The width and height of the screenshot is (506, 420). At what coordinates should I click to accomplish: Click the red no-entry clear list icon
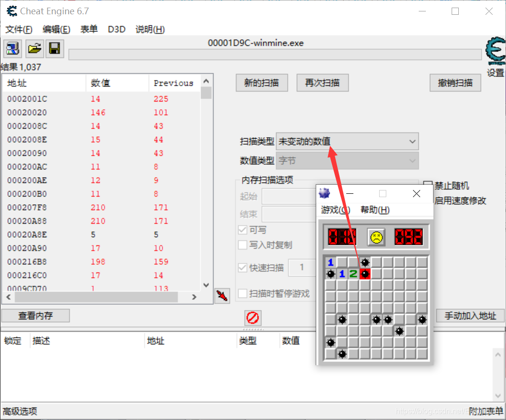click(x=253, y=318)
